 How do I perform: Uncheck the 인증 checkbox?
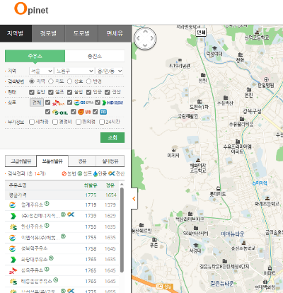[88, 92]
